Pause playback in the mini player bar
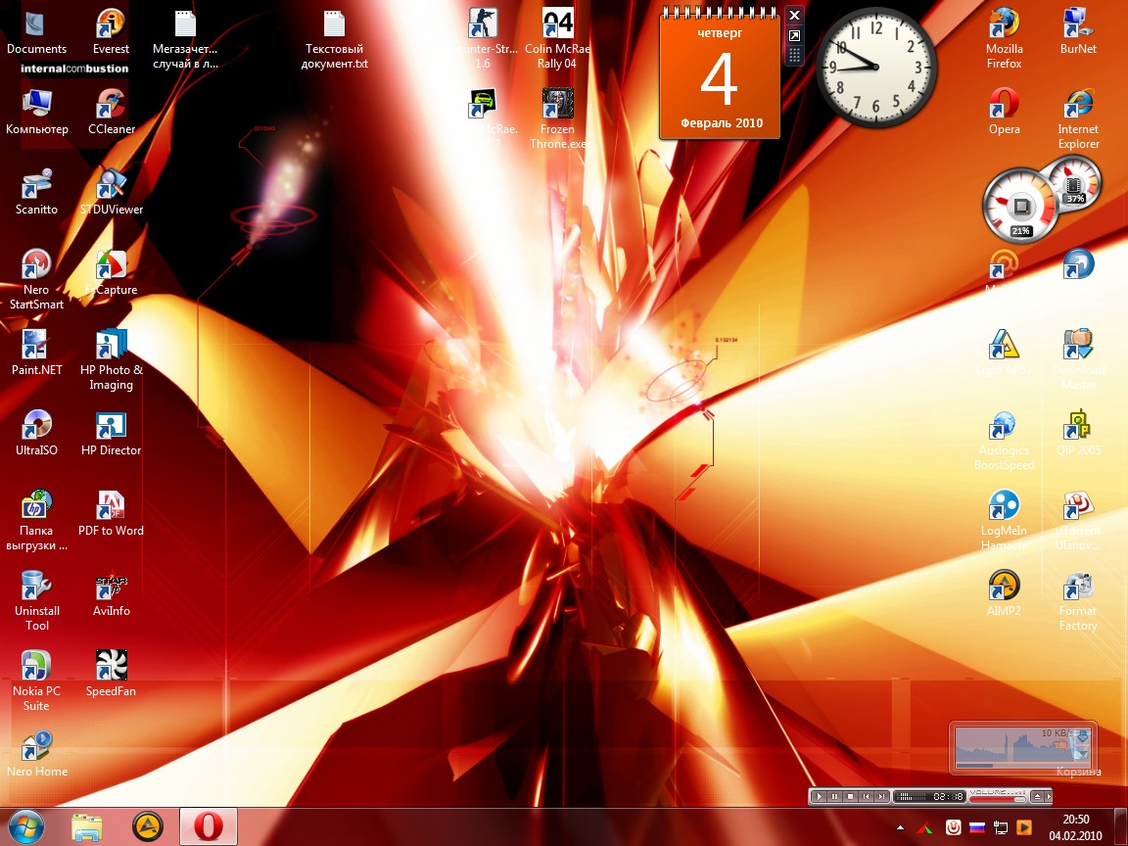The width and height of the screenshot is (1128, 846). click(834, 797)
